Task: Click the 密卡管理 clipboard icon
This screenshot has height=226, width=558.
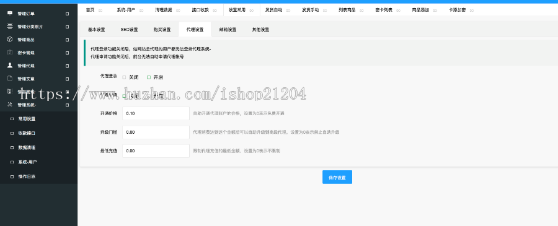Action: tap(10, 53)
